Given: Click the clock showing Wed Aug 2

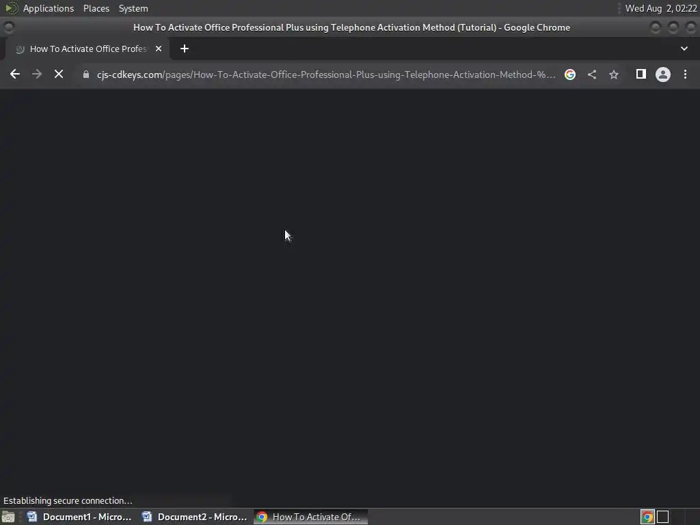Looking at the screenshot, I should 661,8.
